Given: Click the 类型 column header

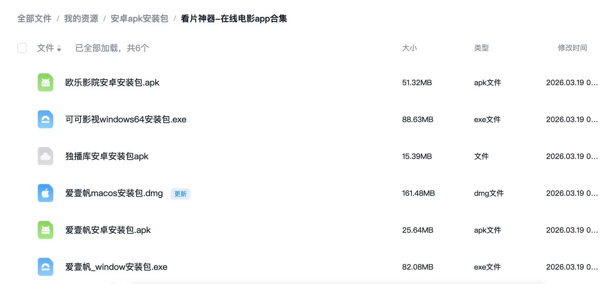Looking at the screenshot, I should [481, 48].
